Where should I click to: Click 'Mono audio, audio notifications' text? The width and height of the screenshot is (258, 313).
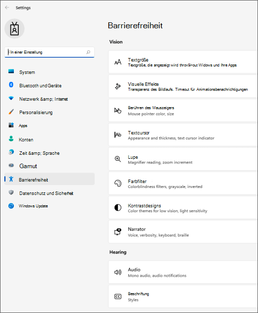[x=157, y=275]
